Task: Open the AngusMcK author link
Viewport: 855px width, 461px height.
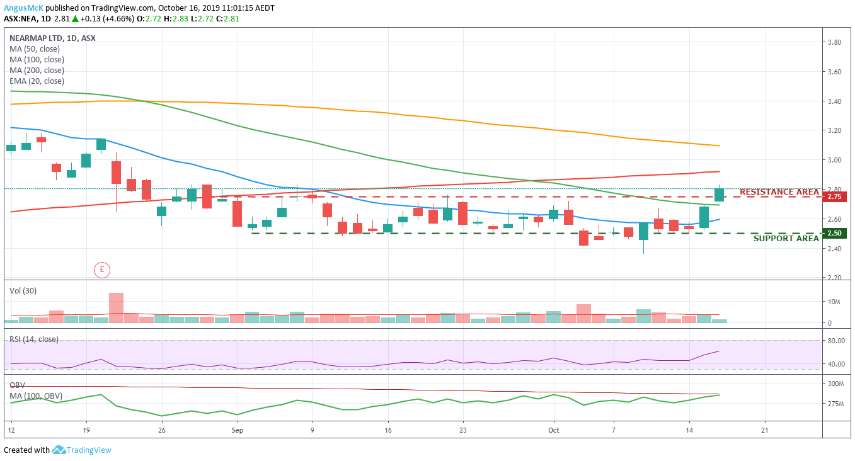Action: pos(23,8)
